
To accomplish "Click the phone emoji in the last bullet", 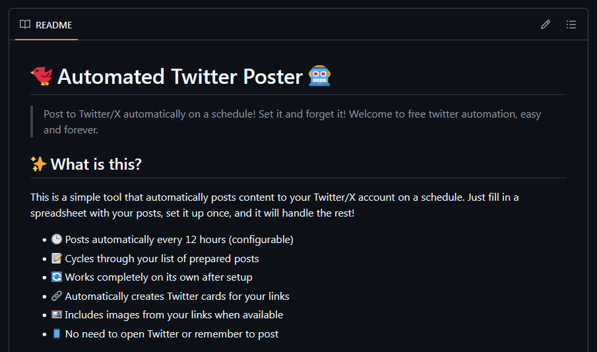I will (57, 334).
